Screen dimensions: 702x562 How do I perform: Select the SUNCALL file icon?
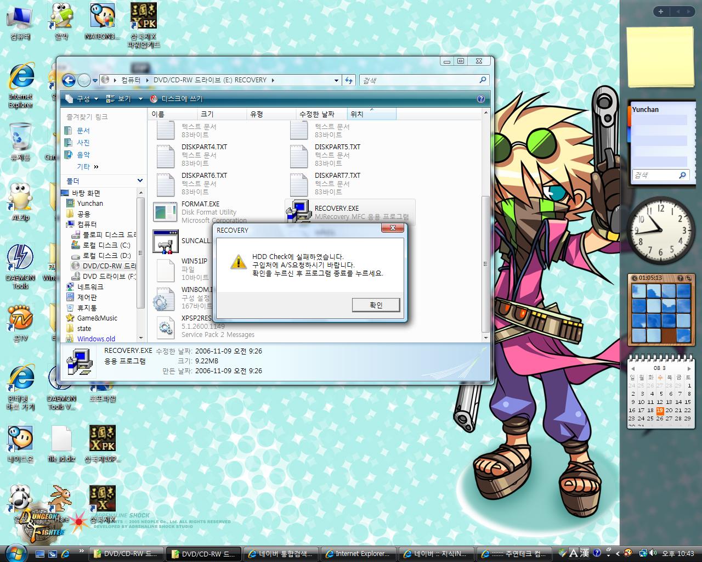(x=165, y=241)
